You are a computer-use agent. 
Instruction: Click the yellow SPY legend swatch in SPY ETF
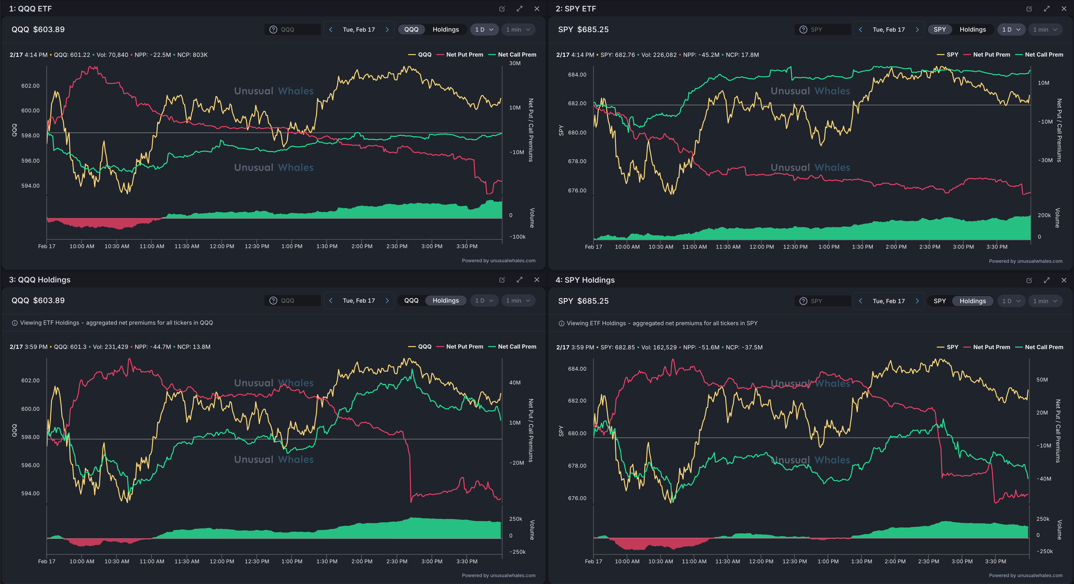pyautogui.click(x=940, y=55)
